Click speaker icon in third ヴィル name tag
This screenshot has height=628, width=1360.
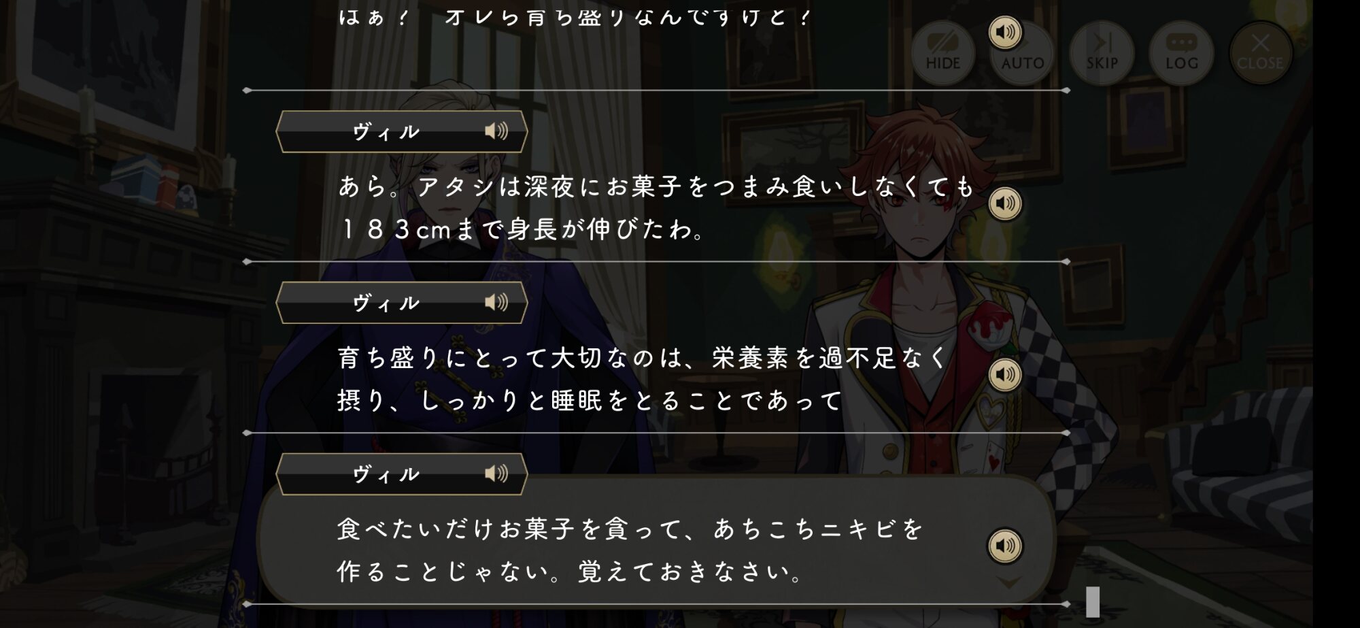tap(496, 474)
